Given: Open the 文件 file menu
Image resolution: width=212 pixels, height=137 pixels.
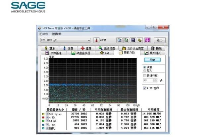Looking at the screenshot, I should 44,34.
